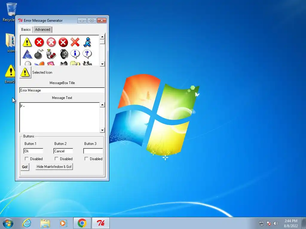The height and width of the screenshot is (229, 306).
Task: Open Internet Explorer from the taskbar
Action: [x=27, y=223]
